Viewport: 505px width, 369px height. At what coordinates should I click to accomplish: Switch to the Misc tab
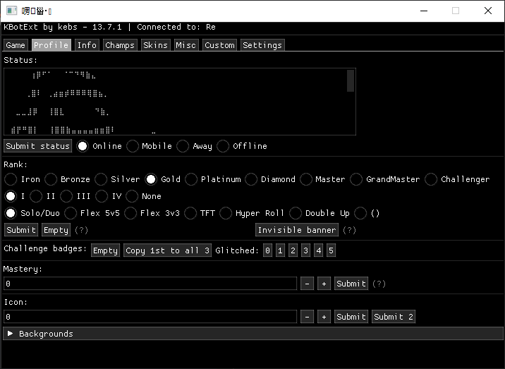point(186,45)
